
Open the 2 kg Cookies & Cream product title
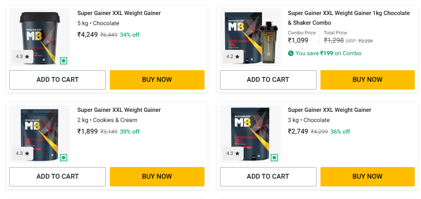[x=119, y=110]
